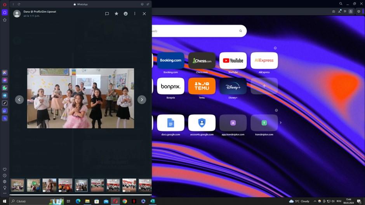Open the Temu speed dial tile
Screen dimensions: 365x205
coord(202,86)
